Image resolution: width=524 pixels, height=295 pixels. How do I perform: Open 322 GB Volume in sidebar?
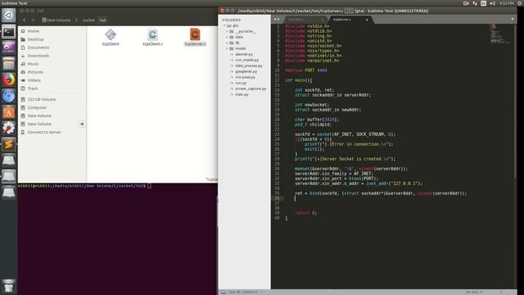(52, 99)
